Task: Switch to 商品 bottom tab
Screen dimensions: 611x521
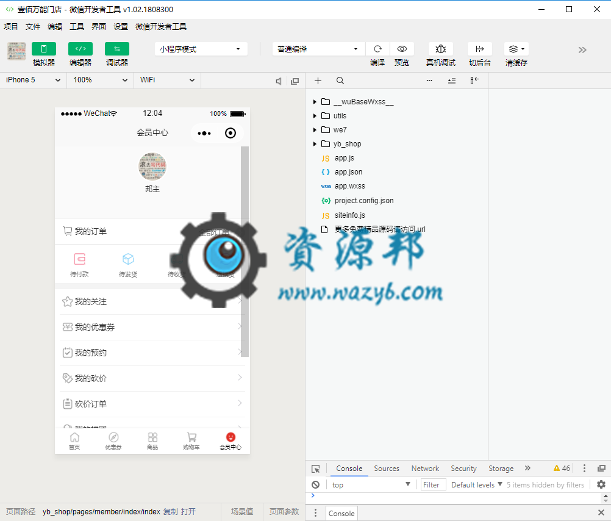Action: pos(152,441)
